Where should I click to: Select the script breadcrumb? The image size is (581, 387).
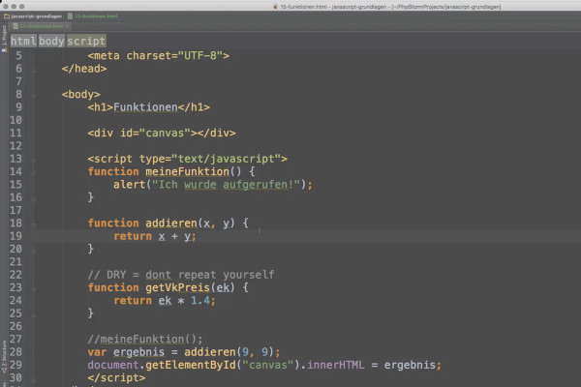[x=86, y=41]
